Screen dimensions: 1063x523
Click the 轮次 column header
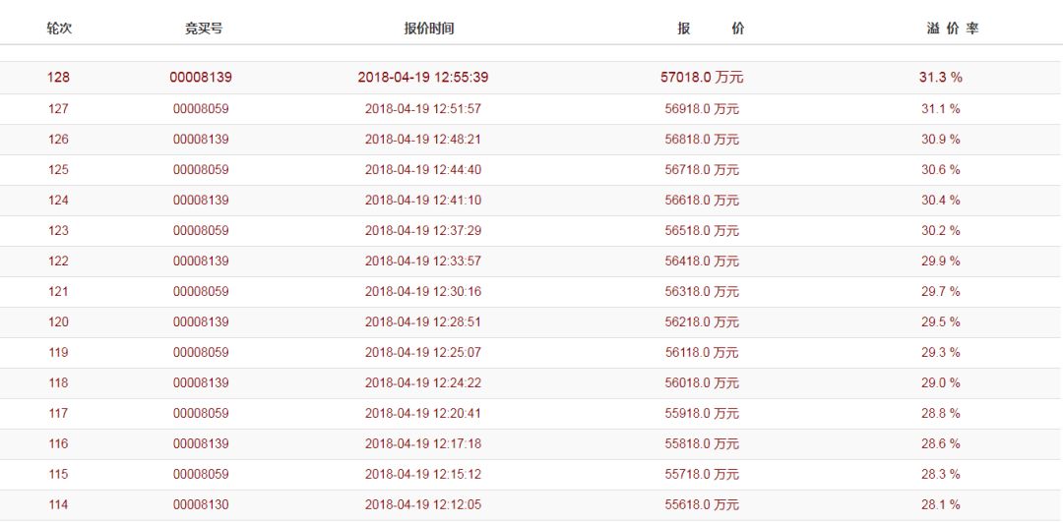click(x=59, y=29)
